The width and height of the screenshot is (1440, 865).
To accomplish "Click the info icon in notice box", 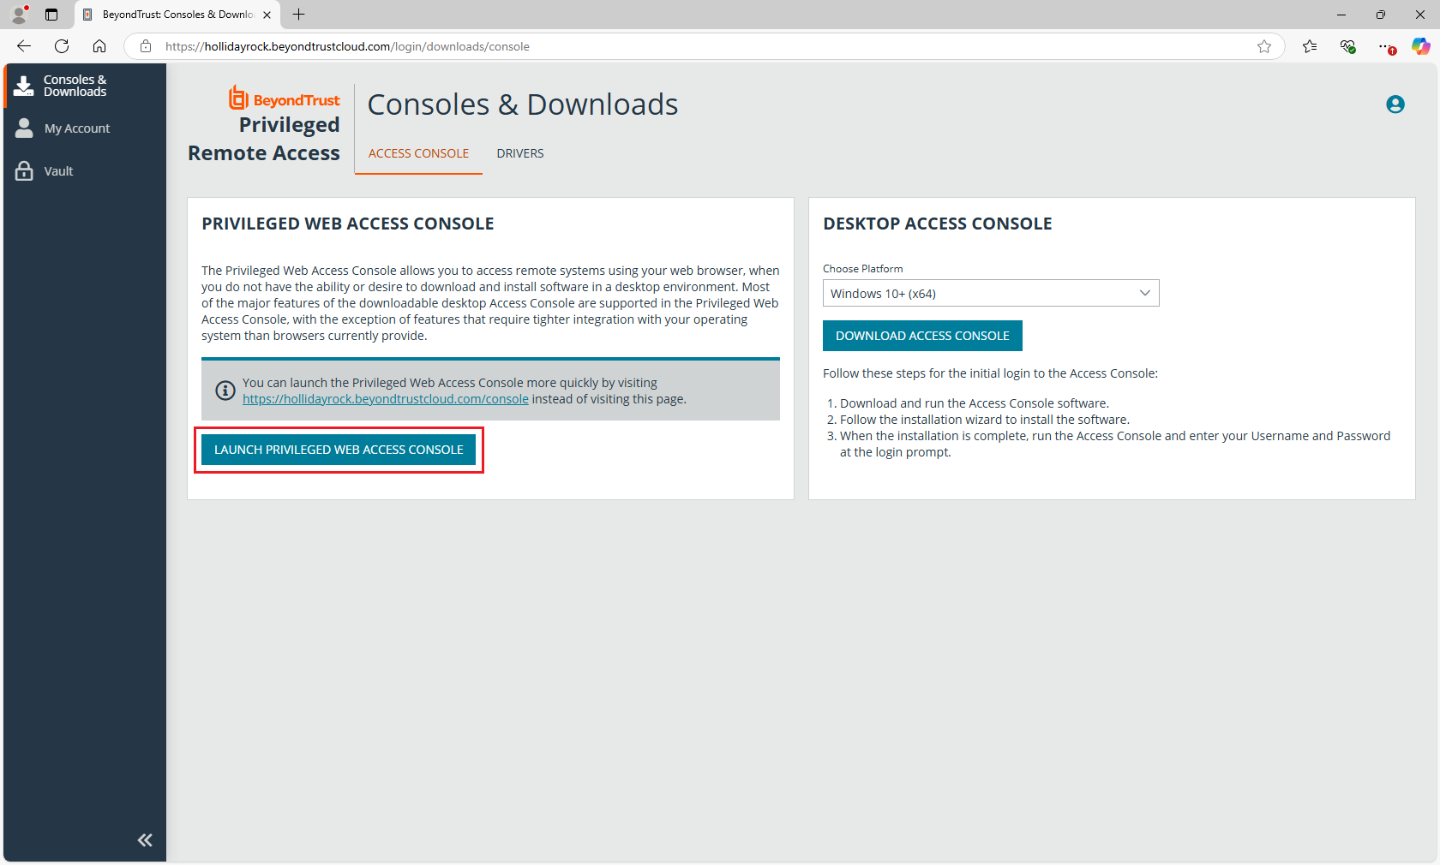I will [x=225, y=391].
